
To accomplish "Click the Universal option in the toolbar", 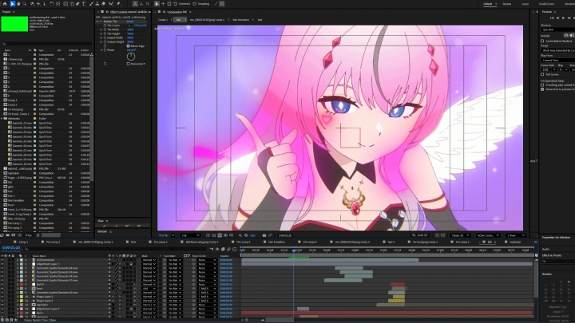I will 184,4.
